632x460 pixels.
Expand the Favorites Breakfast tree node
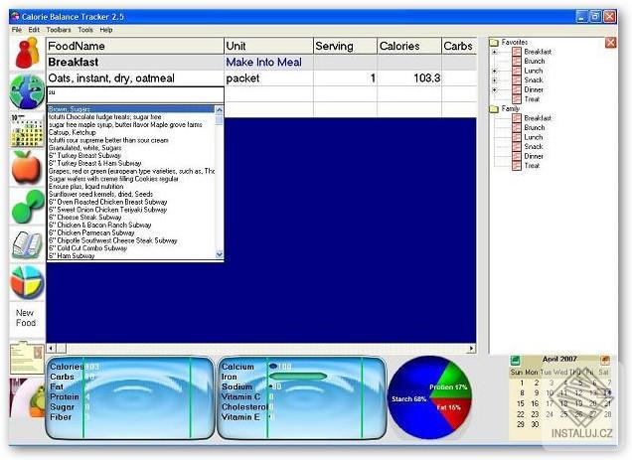[495, 52]
